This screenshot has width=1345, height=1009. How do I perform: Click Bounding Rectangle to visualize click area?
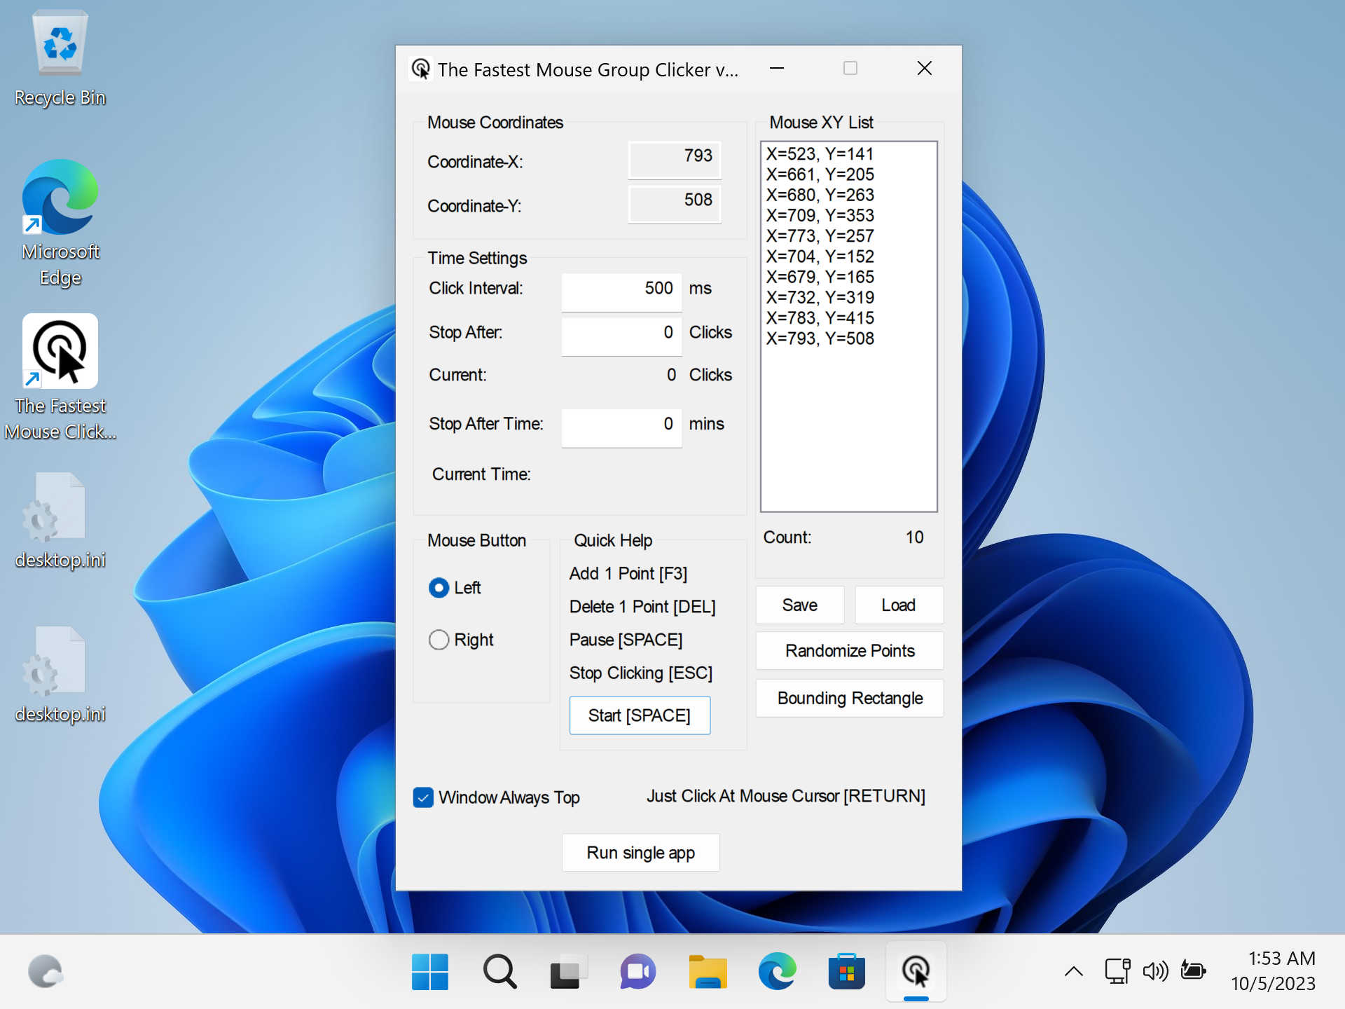[849, 699]
